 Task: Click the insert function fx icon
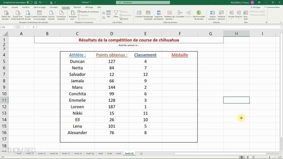point(34,27)
